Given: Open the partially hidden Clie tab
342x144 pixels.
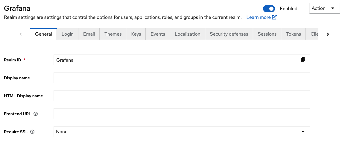Looking at the screenshot, I should click(312, 34).
